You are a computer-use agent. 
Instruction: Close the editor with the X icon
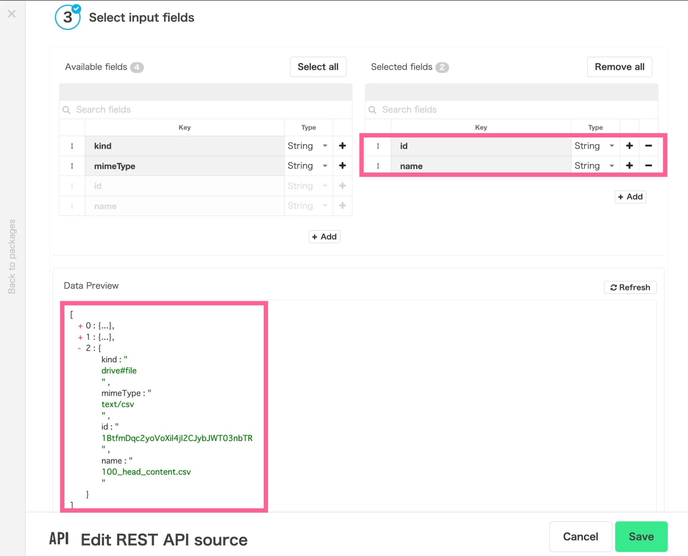tap(12, 14)
